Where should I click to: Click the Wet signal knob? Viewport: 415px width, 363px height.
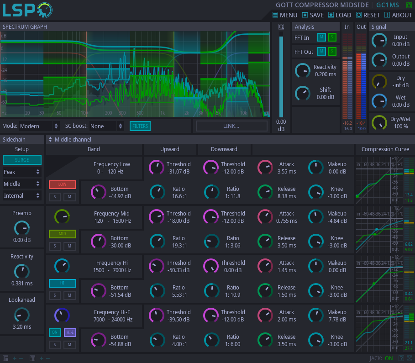click(379, 101)
